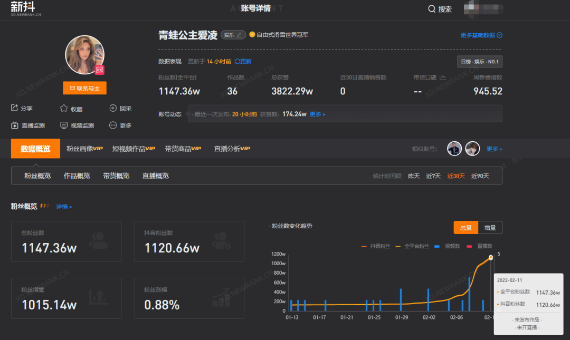Screen dimensions: 570x340
Task: Click the 联系号主 button
Action: click(84, 89)
